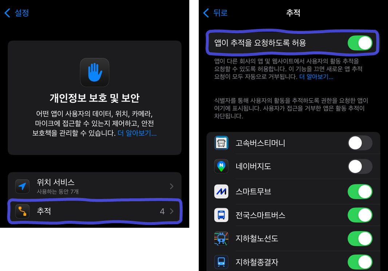Open 더 알아보기 link under tracking description
This screenshot has width=388, height=271.
pyautogui.click(x=316, y=77)
